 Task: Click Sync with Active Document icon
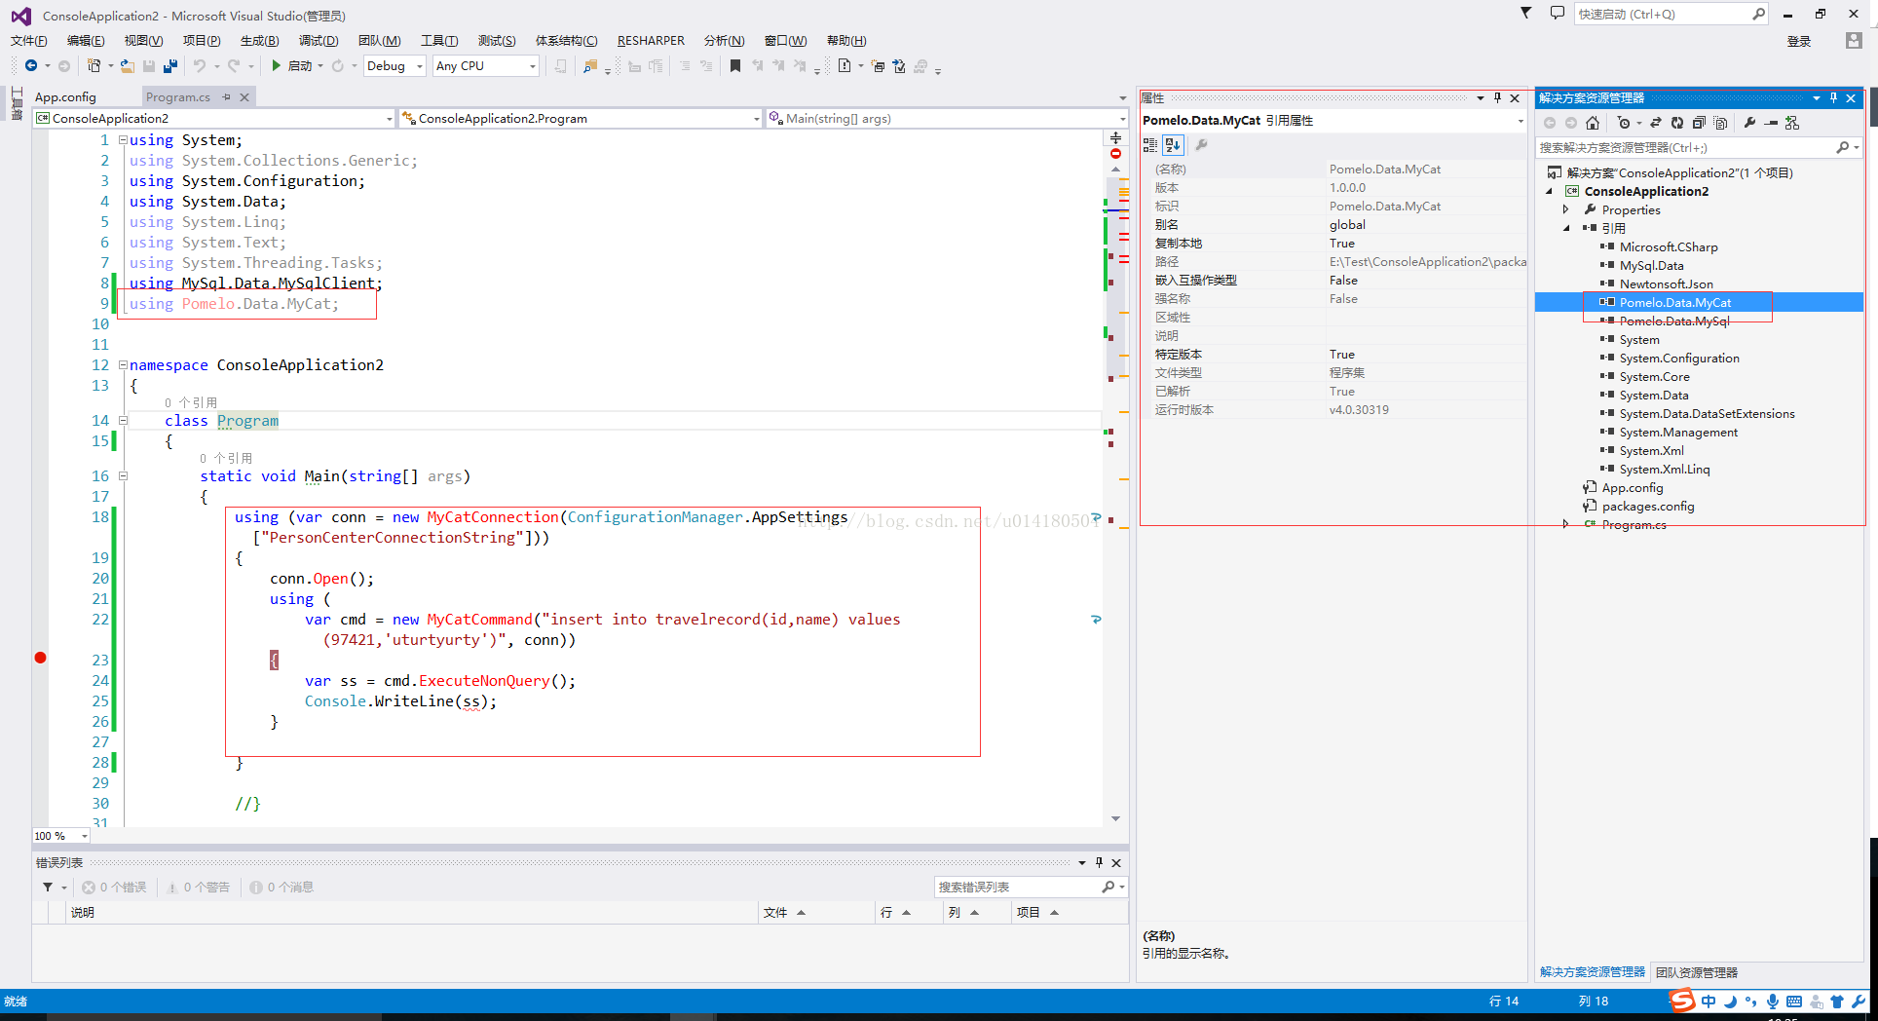click(1656, 123)
